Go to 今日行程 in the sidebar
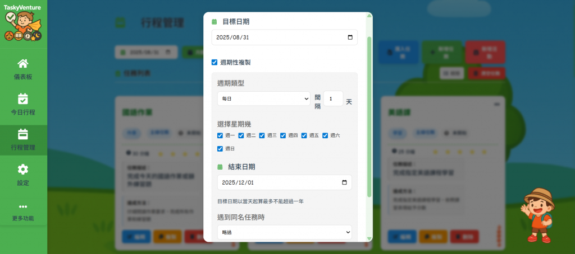 [x=23, y=105]
